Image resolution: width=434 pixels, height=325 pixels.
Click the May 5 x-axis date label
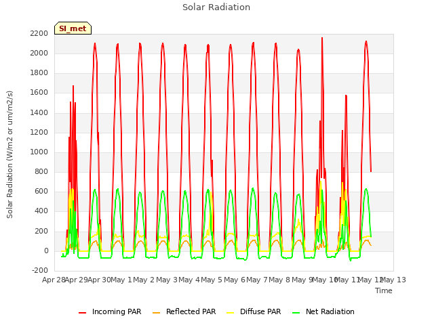(x=212, y=280)
